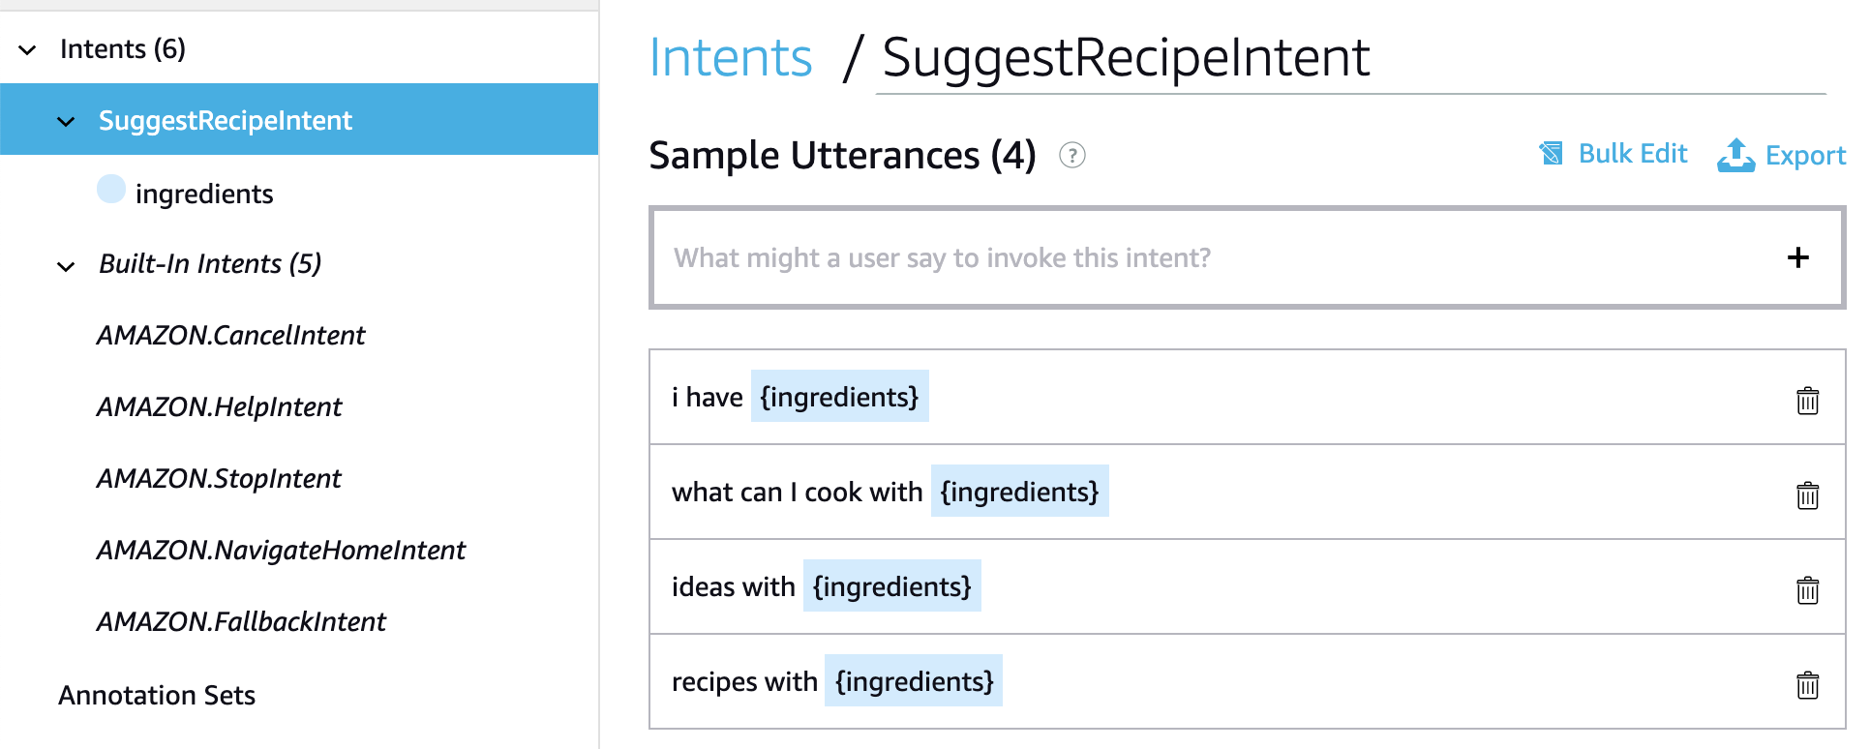Delete the "recipes with {ingredients}" utterance
This screenshot has width=1870, height=749.
(x=1809, y=682)
